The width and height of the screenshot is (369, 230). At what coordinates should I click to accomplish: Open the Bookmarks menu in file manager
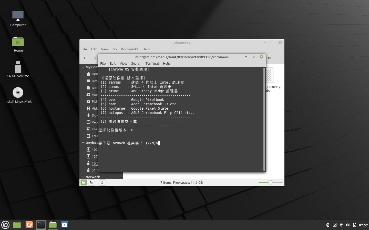pyautogui.click(x=129, y=49)
